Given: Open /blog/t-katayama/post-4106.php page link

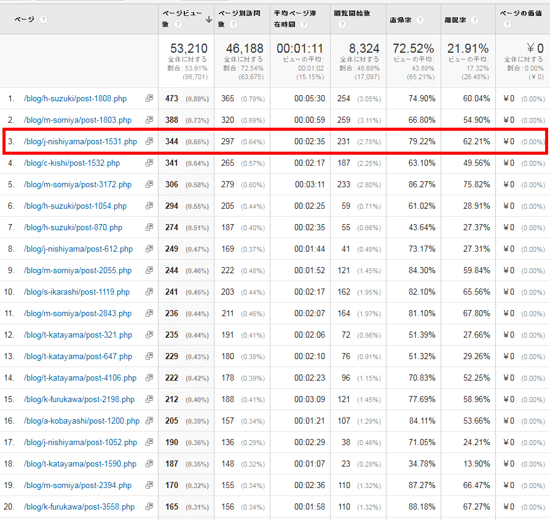Looking at the screenshot, I should click(80, 378).
